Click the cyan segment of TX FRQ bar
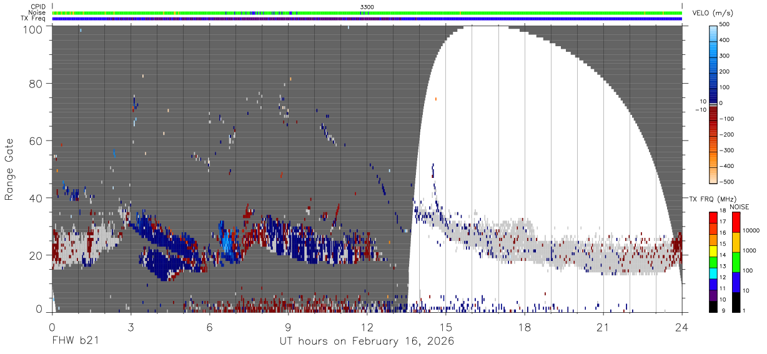The width and height of the screenshot is (767, 354). point(713,273)
